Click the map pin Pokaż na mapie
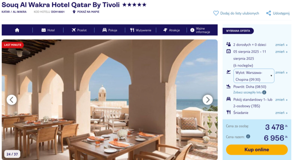292x160 pixels. (x=74, y=12)
